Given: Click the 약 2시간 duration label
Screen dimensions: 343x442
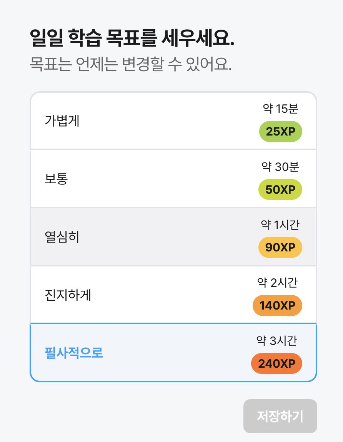Looking at the screenshot, I should pyautogui.click(x=277, y=283).
